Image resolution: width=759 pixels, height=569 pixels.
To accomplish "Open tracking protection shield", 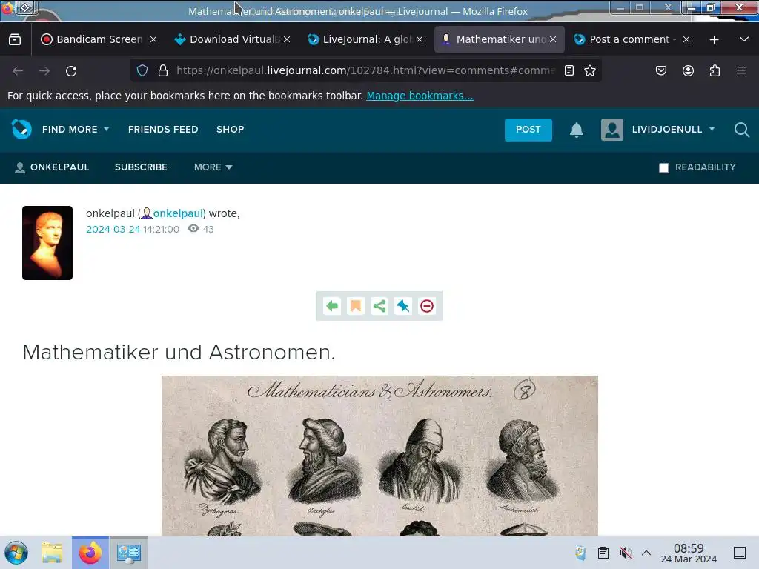I will click(x=142, y=70).
